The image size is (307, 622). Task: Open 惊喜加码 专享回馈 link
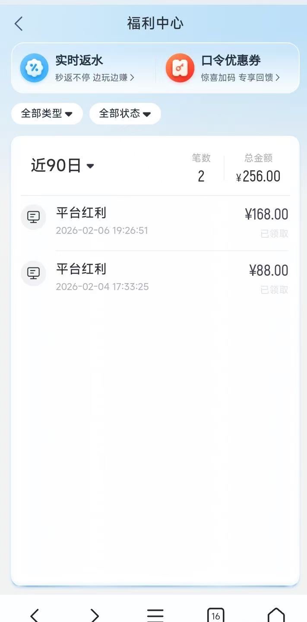241,78
